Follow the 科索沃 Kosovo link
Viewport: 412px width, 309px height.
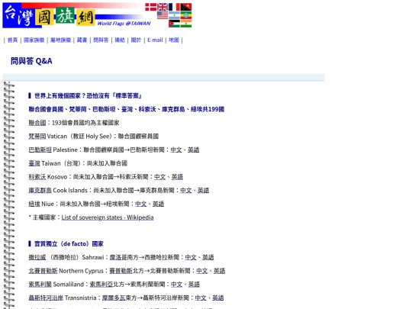[37, 177]
